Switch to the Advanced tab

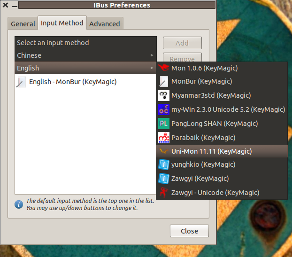tap(105, 23)
